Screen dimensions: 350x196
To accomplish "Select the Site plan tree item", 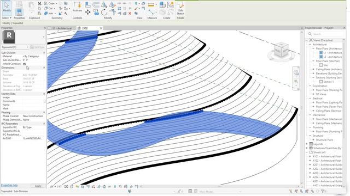I will tap(325, 65).
